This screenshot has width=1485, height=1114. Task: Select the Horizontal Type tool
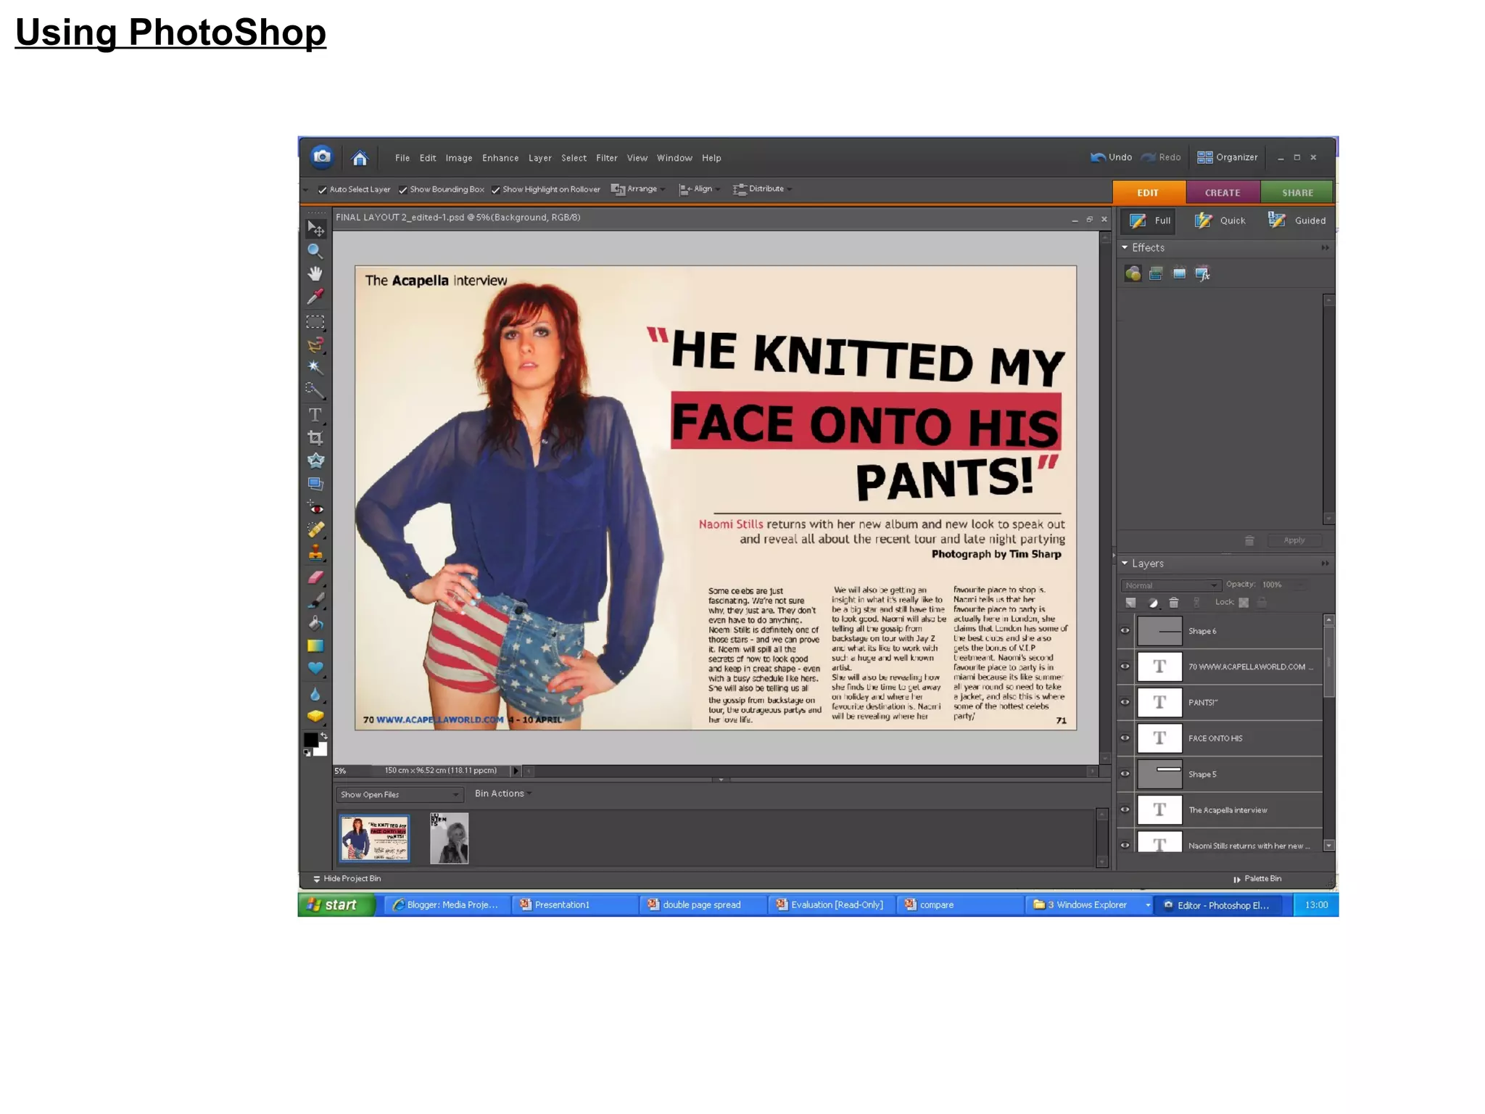315,415
